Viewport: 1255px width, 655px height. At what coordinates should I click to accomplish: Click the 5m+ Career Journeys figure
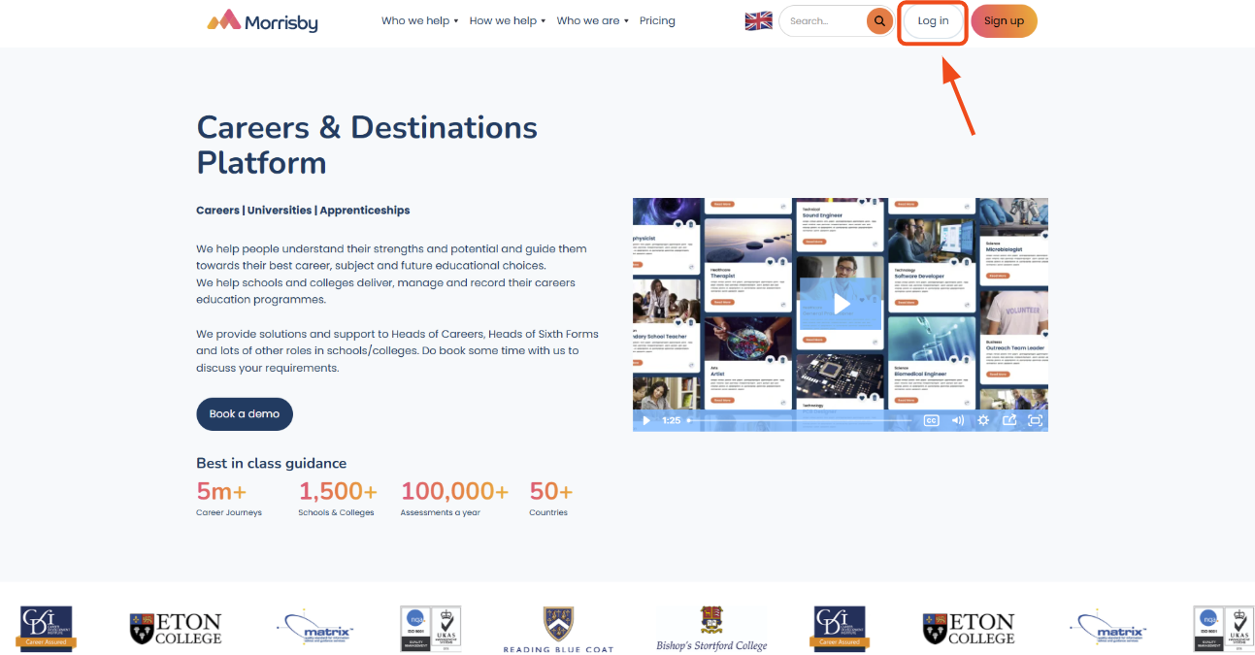(229, 499)
